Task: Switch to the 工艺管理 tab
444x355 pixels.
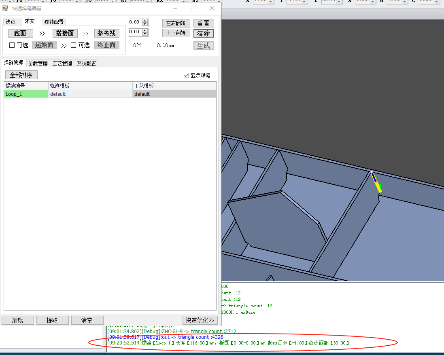Action: point(62,63)
